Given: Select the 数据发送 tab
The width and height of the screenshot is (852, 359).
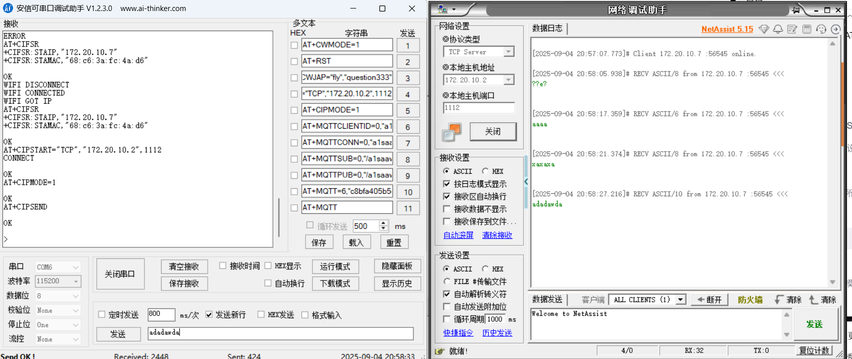Looking at the screenshot, I should point(547,299).
